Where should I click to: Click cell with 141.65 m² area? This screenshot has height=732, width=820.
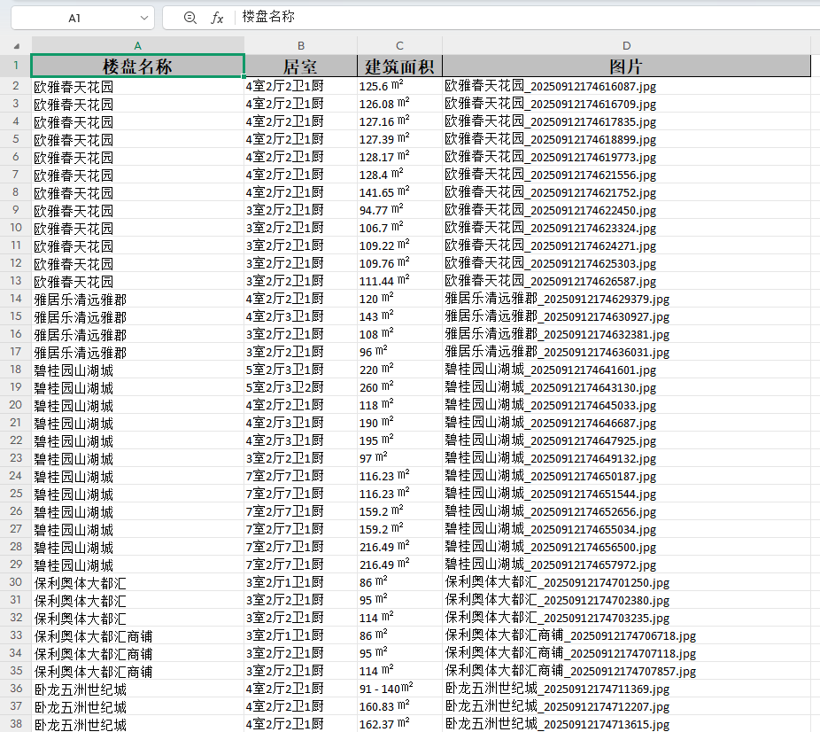pos(399,192)
